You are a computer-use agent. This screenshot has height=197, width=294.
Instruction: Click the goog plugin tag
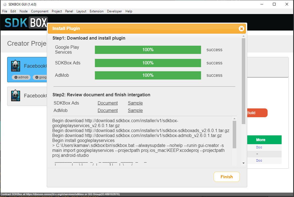coord(40,77)
